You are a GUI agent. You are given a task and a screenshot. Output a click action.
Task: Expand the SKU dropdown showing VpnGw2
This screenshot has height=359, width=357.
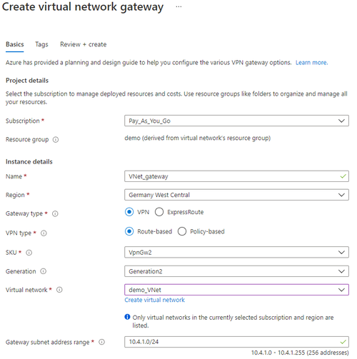[236, 252]
